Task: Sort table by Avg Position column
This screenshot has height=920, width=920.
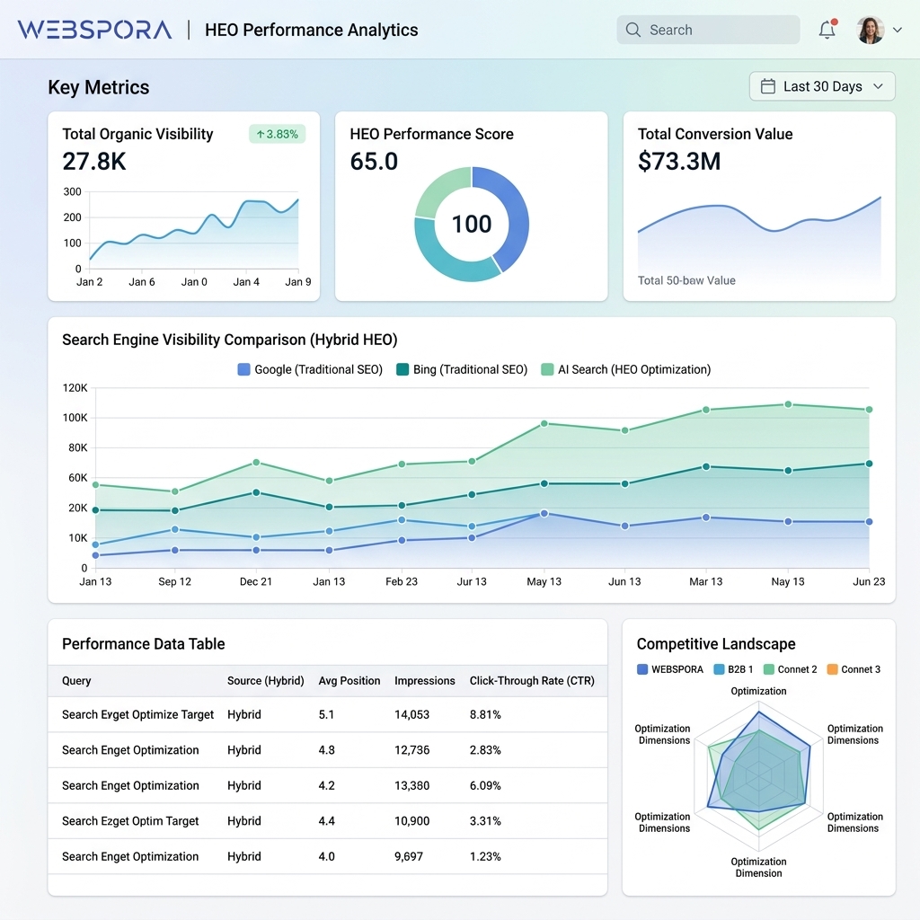Action: tap(349, 681)
